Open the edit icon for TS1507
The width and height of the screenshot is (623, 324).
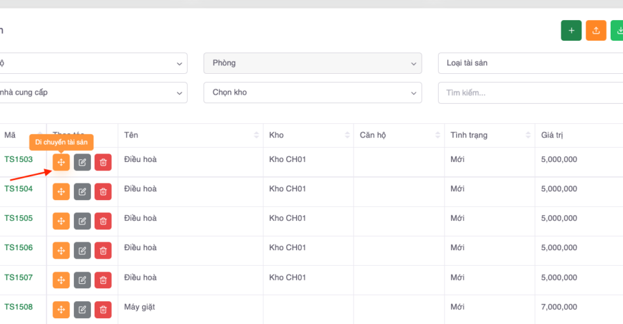82,280
